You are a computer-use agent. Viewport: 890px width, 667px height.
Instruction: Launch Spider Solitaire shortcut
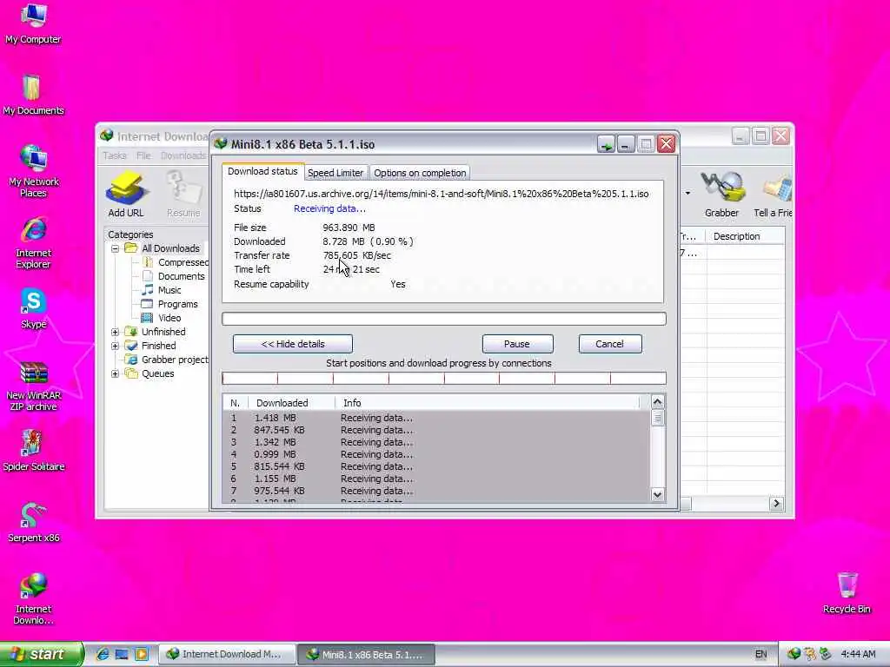[33, 451]
